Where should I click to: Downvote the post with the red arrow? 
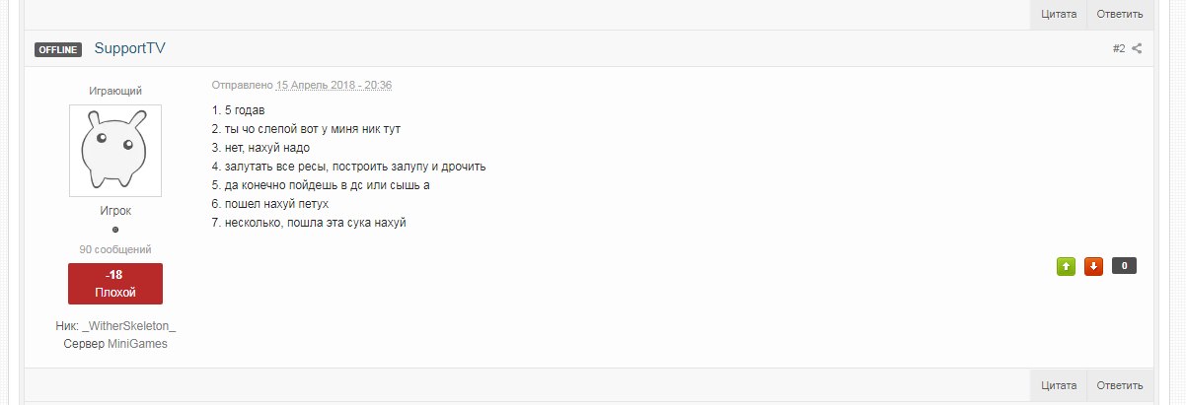click(x=1093, y=266)
